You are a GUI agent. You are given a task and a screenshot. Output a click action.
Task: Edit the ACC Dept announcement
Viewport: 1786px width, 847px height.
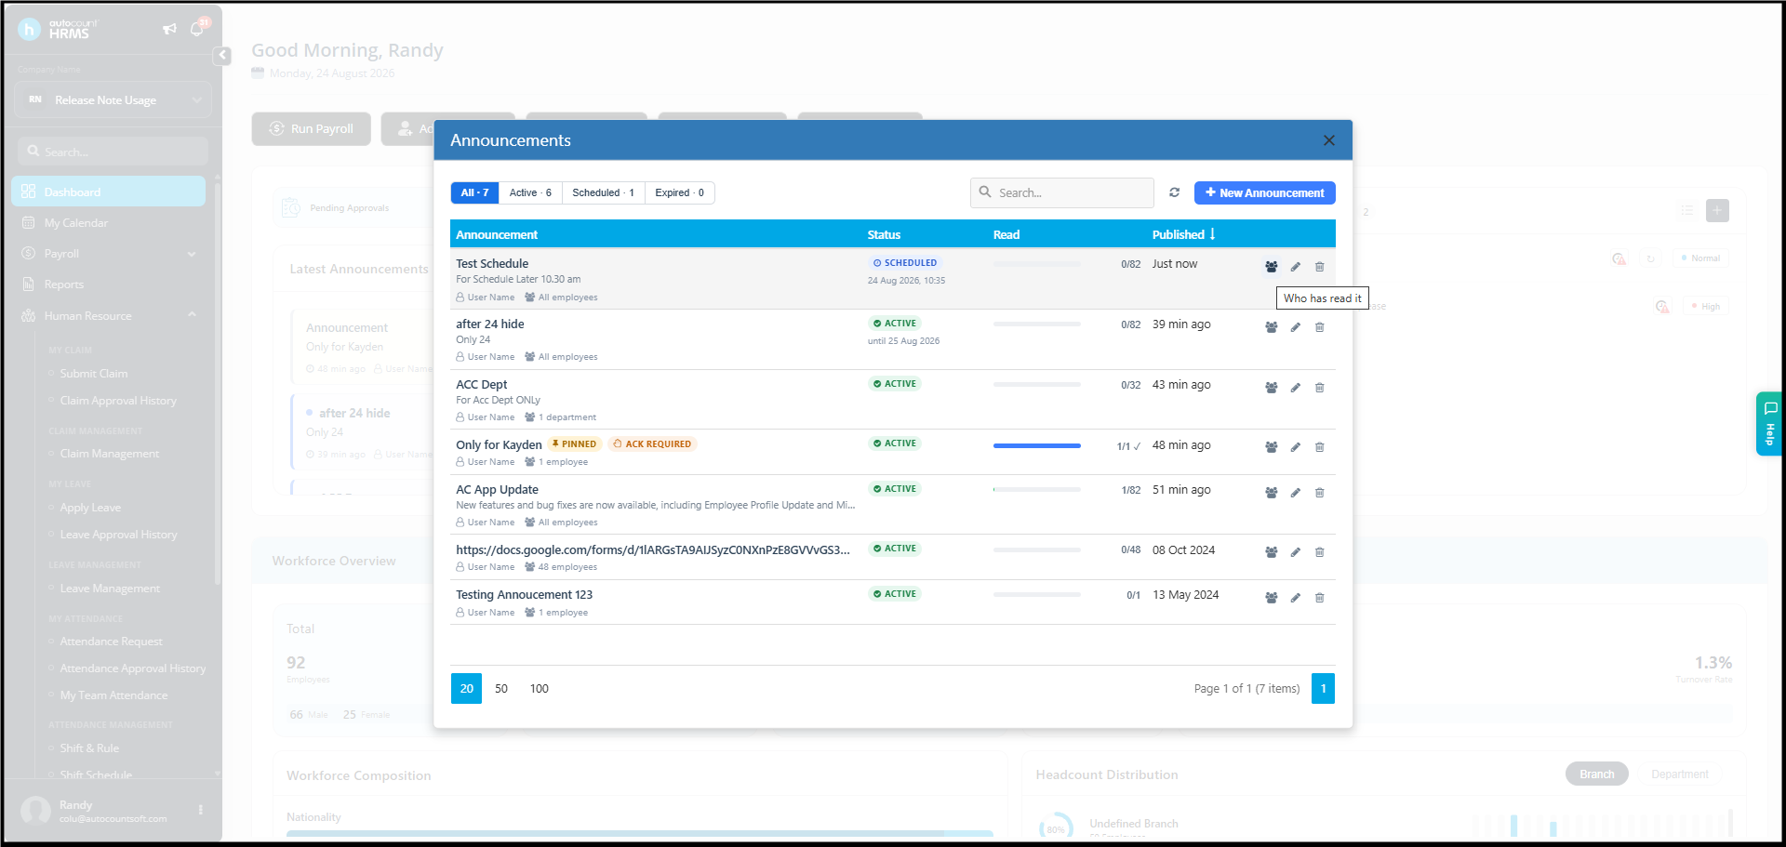[1295, 388]
